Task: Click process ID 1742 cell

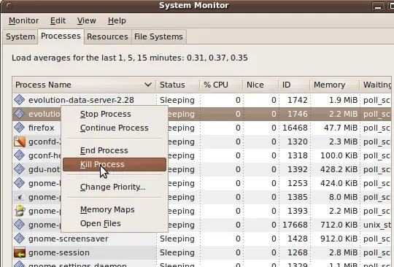Action: pos(298,100)
